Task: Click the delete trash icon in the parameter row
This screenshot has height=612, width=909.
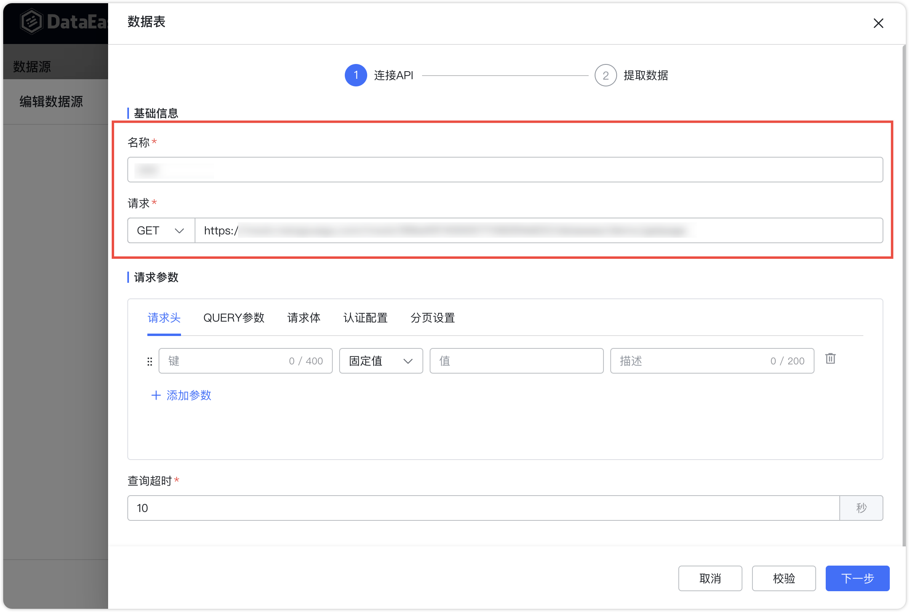Action: click(831, 358)
